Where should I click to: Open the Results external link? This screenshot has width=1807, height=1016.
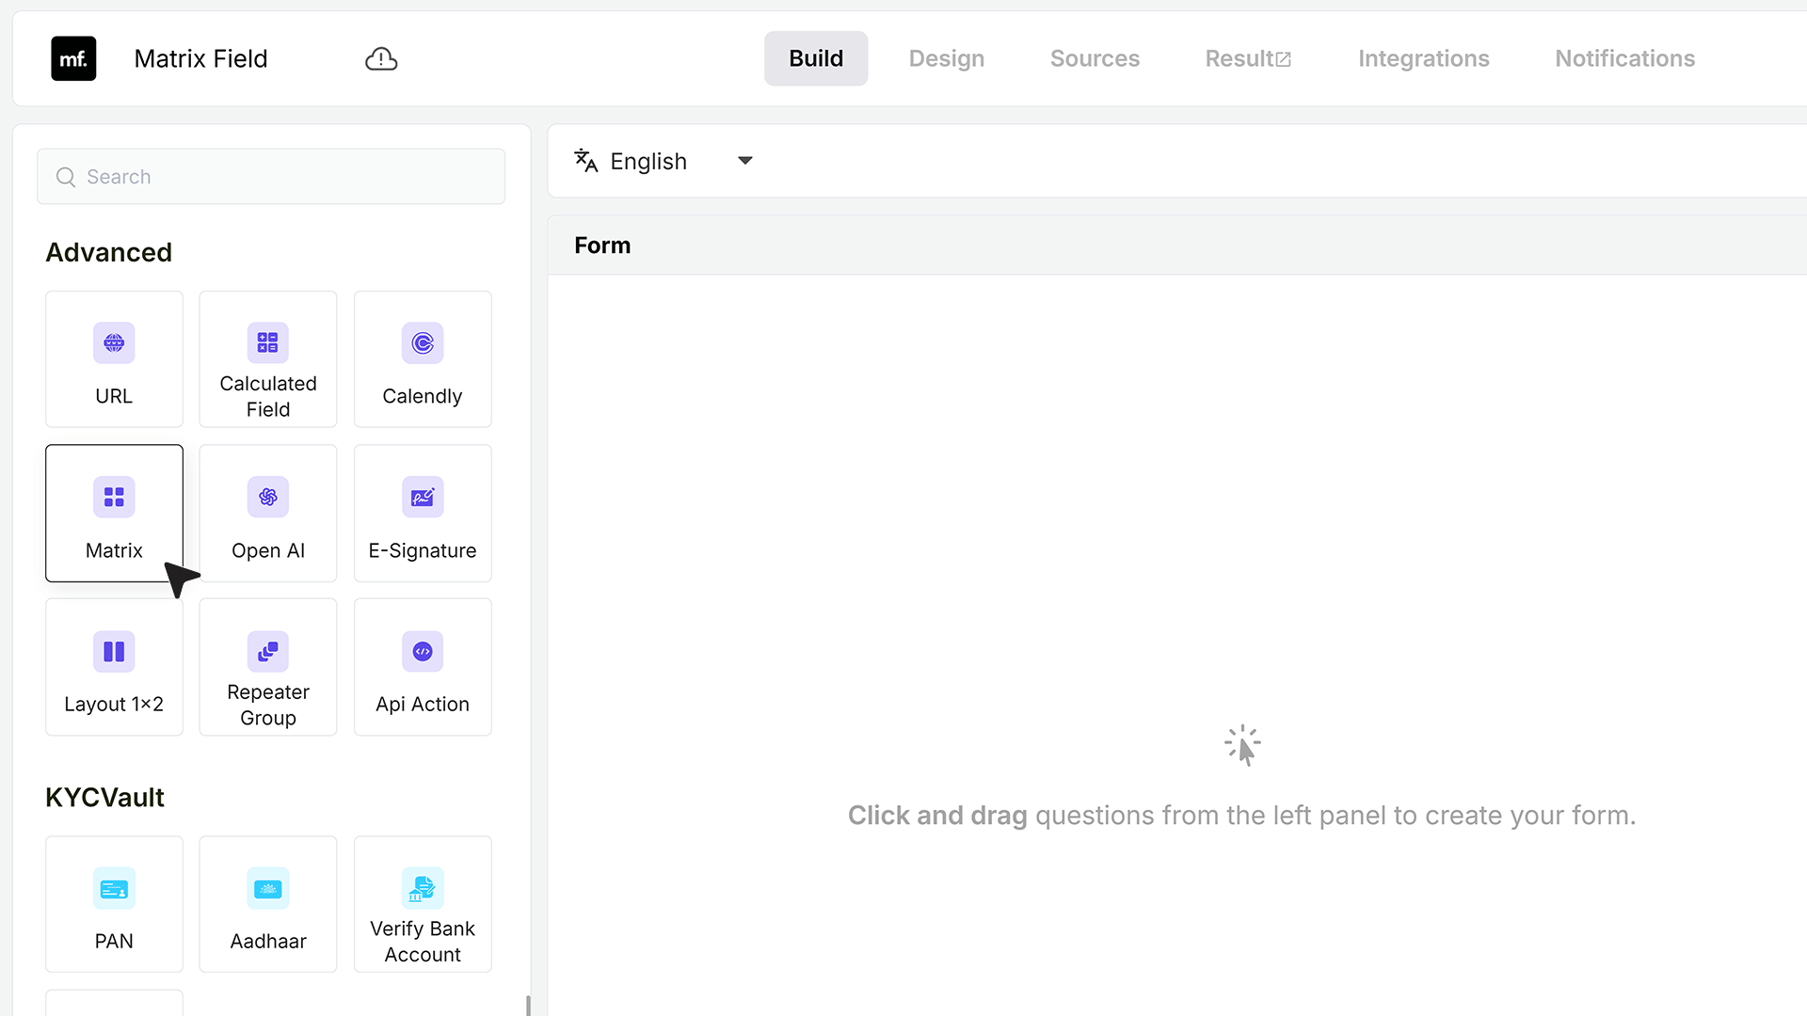[1248, 58]
